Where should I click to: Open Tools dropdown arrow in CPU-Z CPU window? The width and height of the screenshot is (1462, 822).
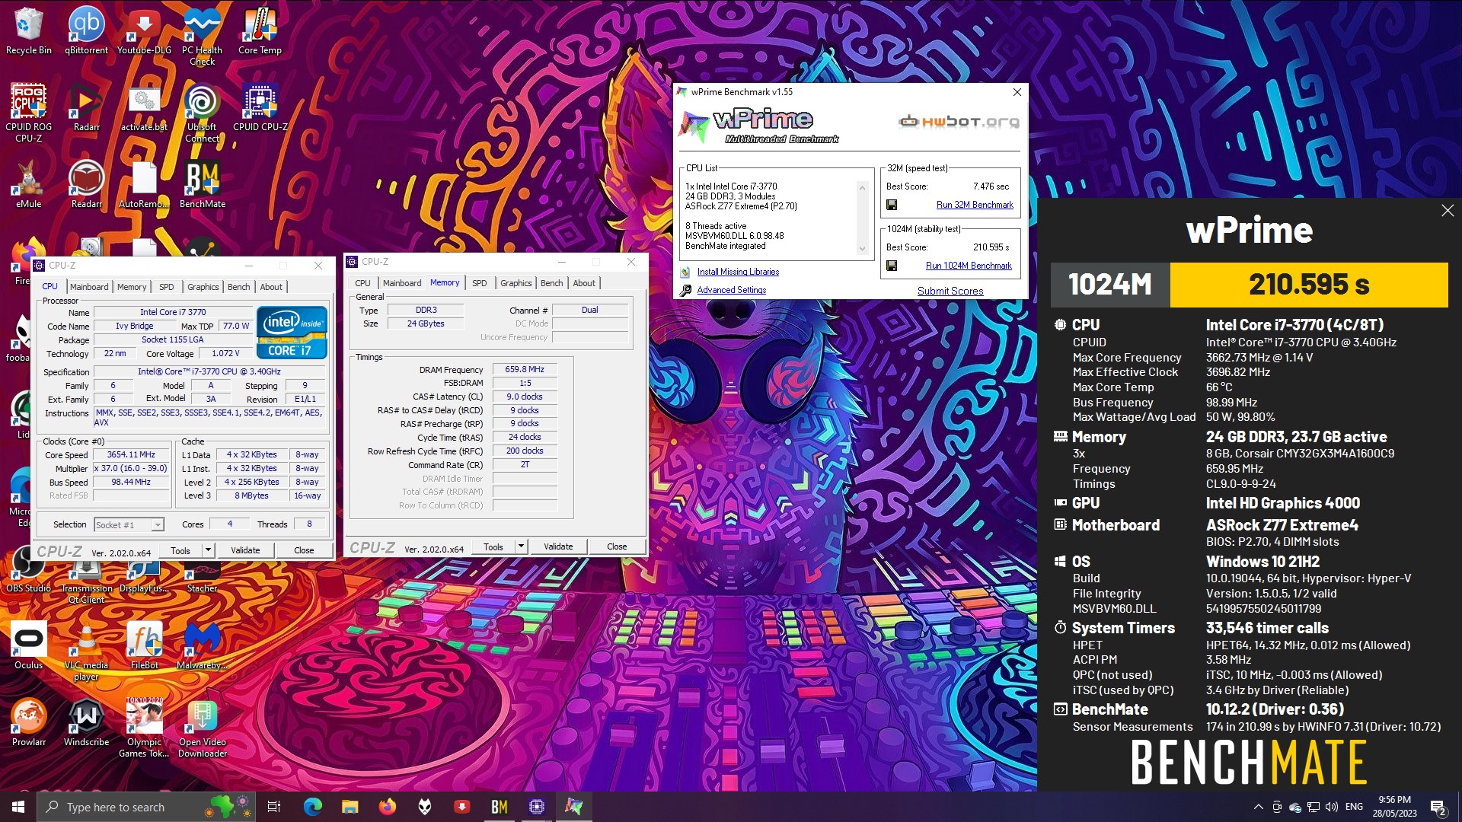tap(207, 550)
